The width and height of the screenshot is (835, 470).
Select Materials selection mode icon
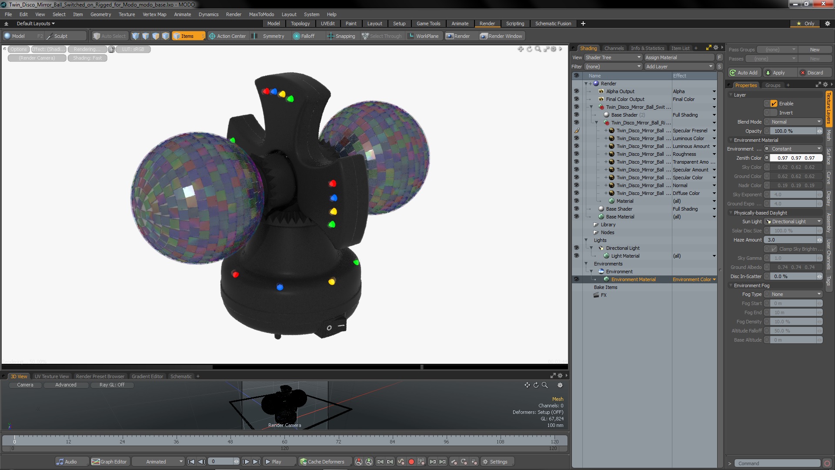(166, 36)
